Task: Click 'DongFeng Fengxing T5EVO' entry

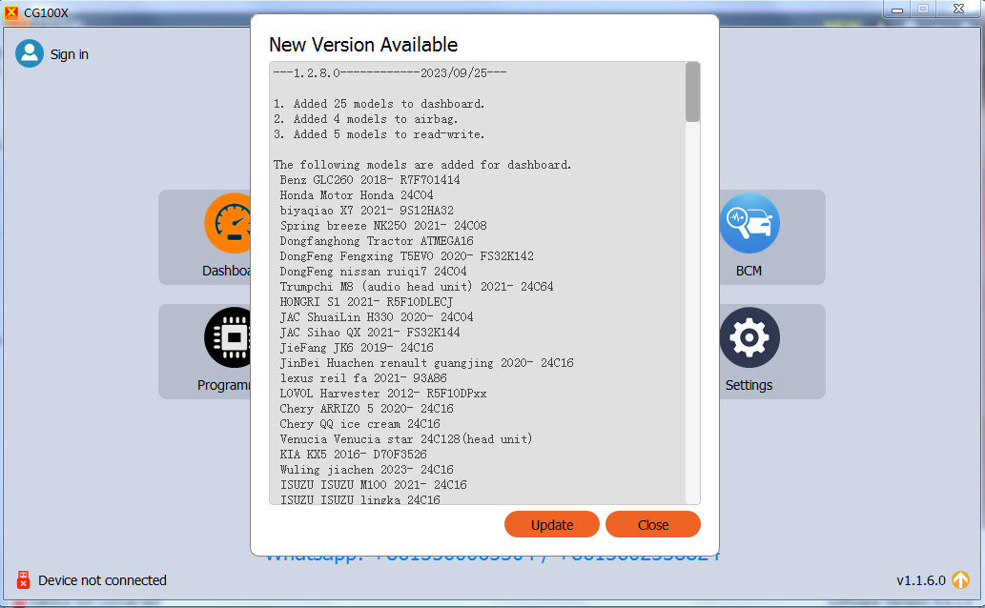Action: (406, 255)
